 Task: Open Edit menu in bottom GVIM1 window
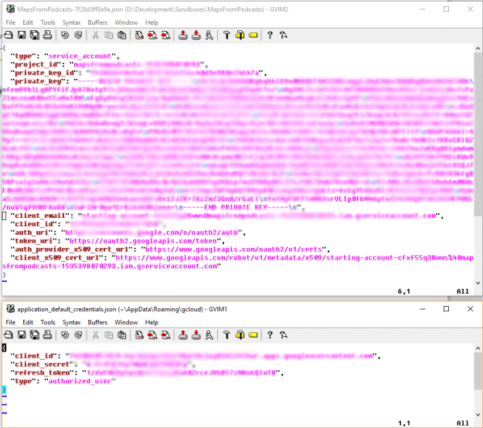click(x=27, y=322)
